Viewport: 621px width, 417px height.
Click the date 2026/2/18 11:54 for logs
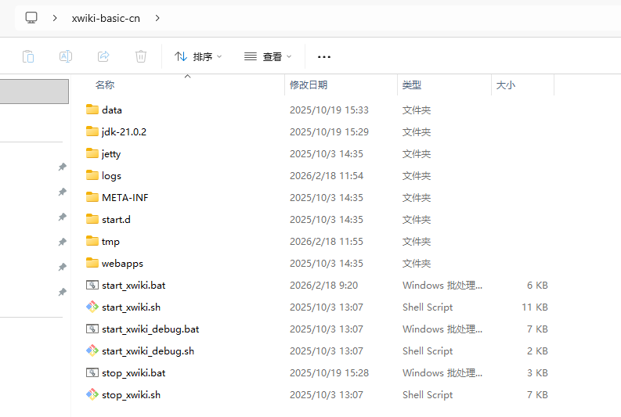click(327, 176)
